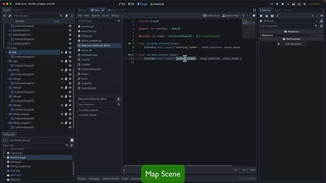Add a new node with plus icon

tap(5, 16)
